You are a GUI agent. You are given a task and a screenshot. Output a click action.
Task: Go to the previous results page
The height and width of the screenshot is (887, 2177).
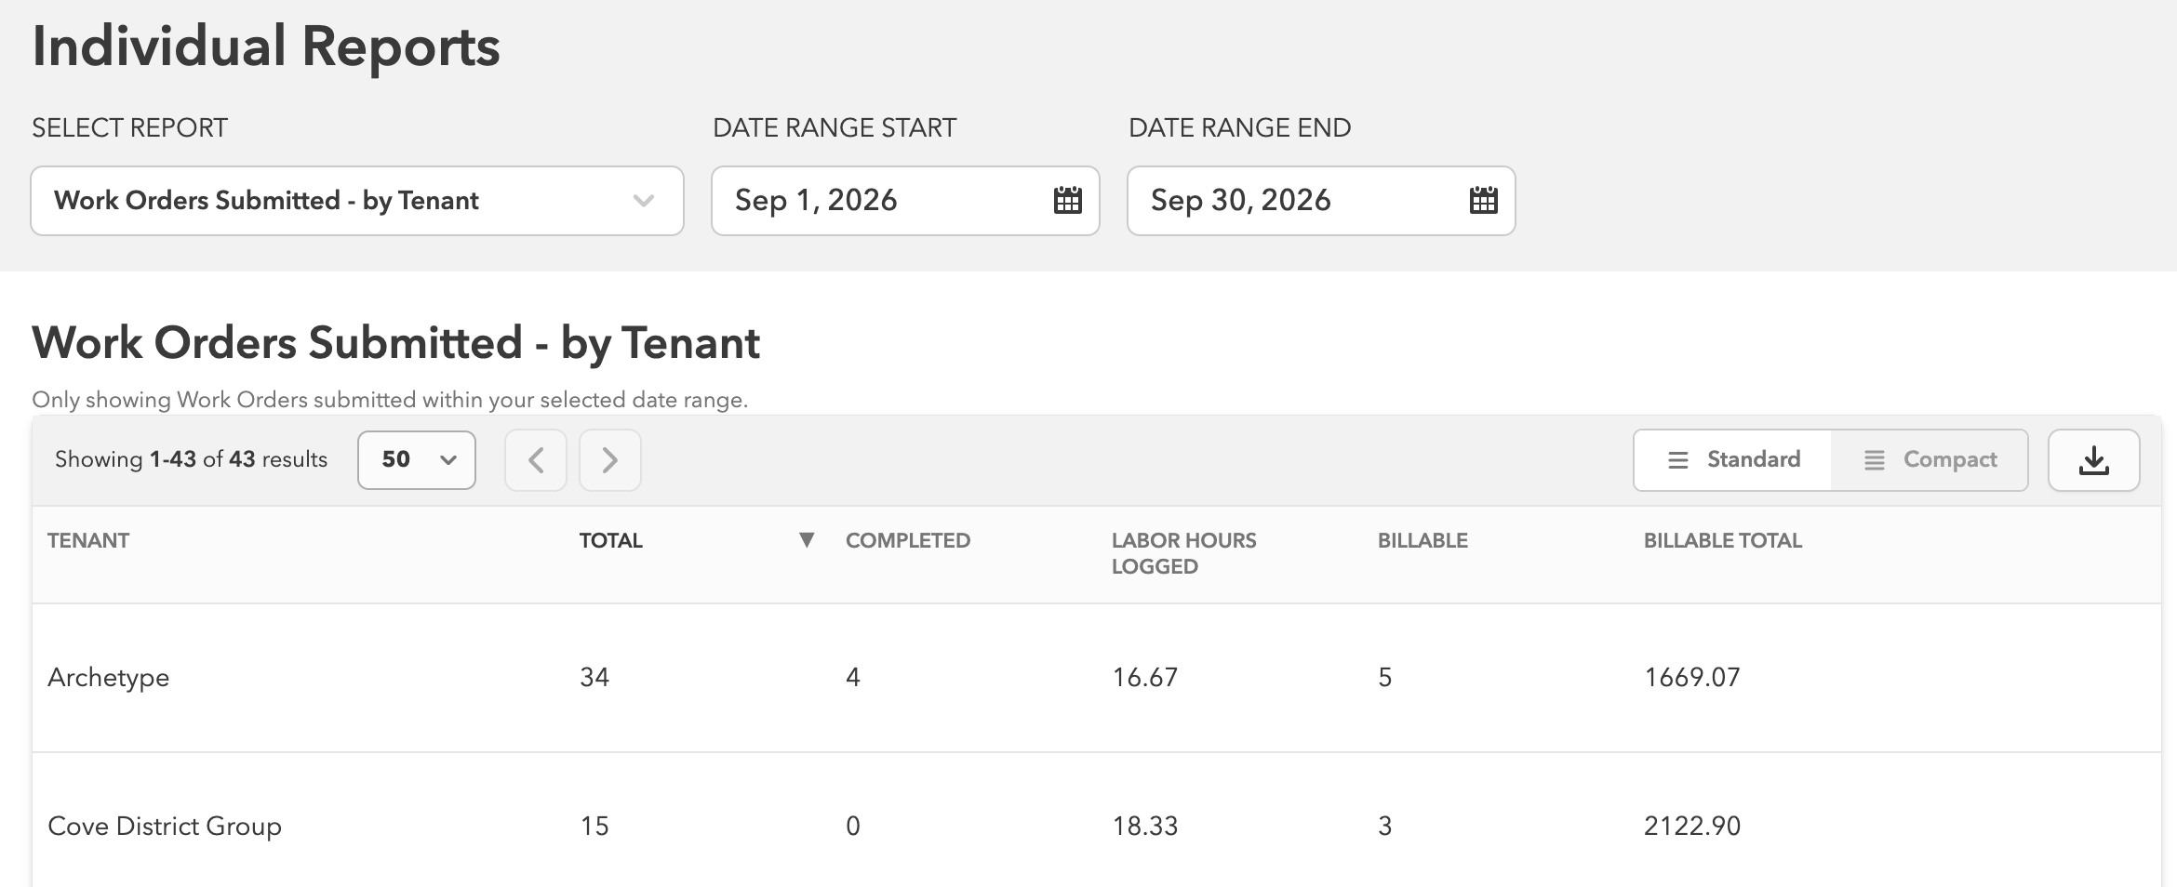pyautogui.click(x=536, y=460)
